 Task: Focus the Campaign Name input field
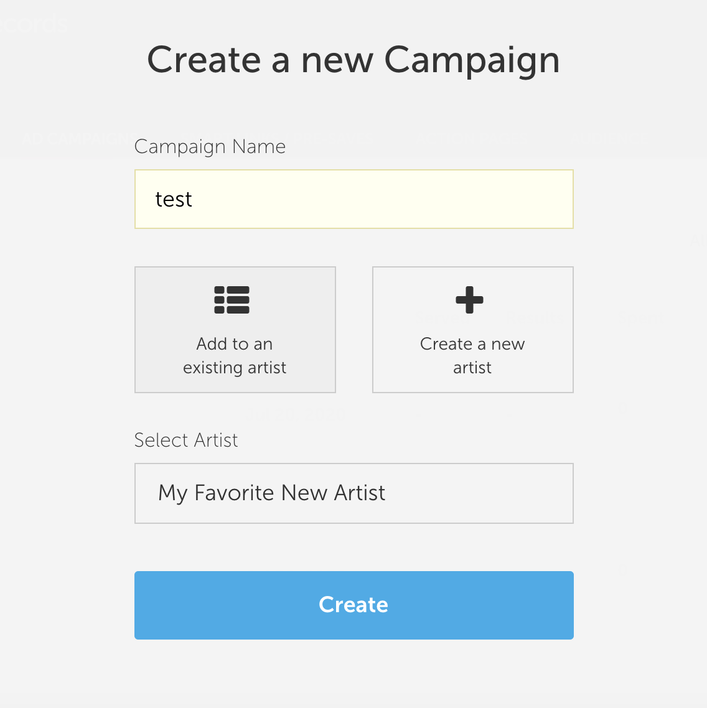point(353,199)
